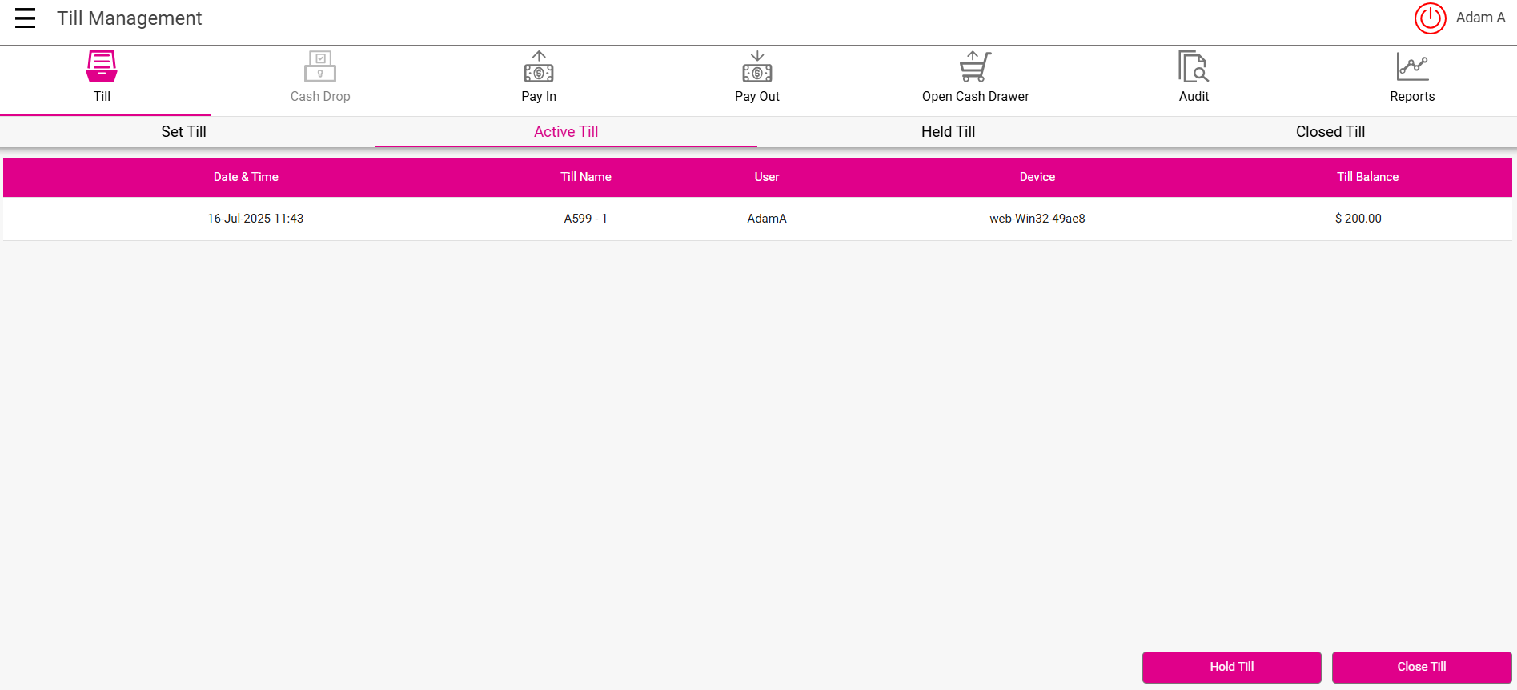The image size is (1517, 690).
Task: Click the Cash Drop icon
Action: [320, 67]
